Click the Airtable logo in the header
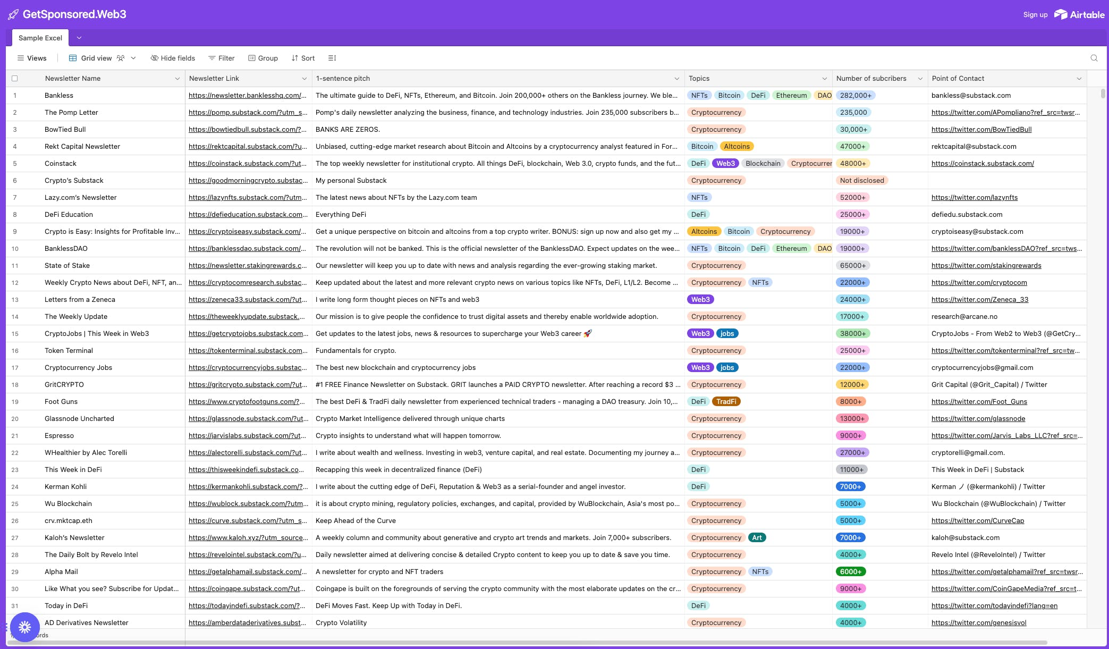Viewport: 1109px width, 649px height. (x=1079, y=14)
